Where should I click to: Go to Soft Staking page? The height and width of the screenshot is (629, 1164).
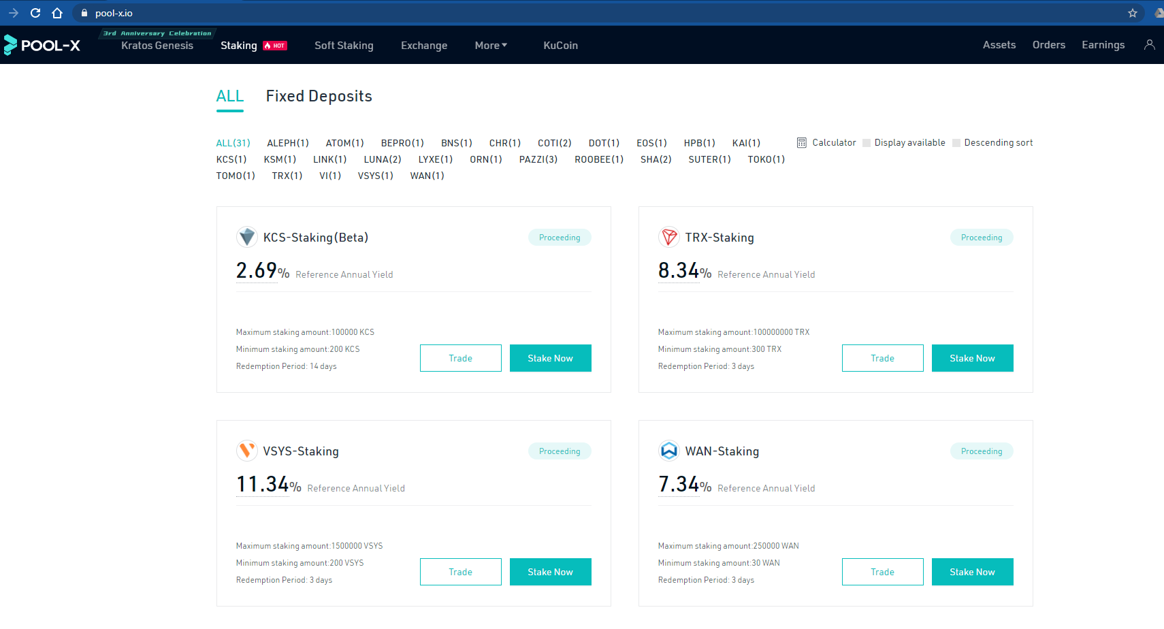(x=344, y=46)
